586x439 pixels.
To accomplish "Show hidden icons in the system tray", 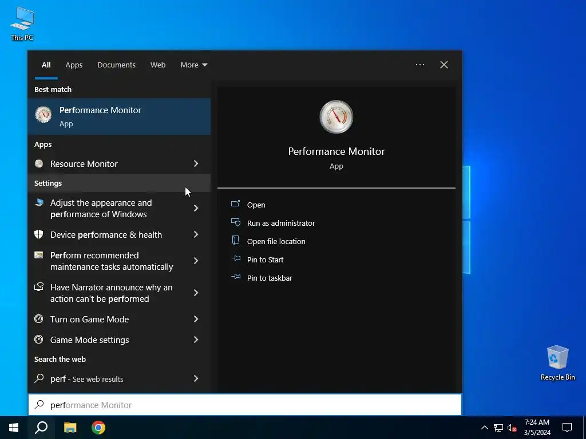I will (x=484, y=428).
